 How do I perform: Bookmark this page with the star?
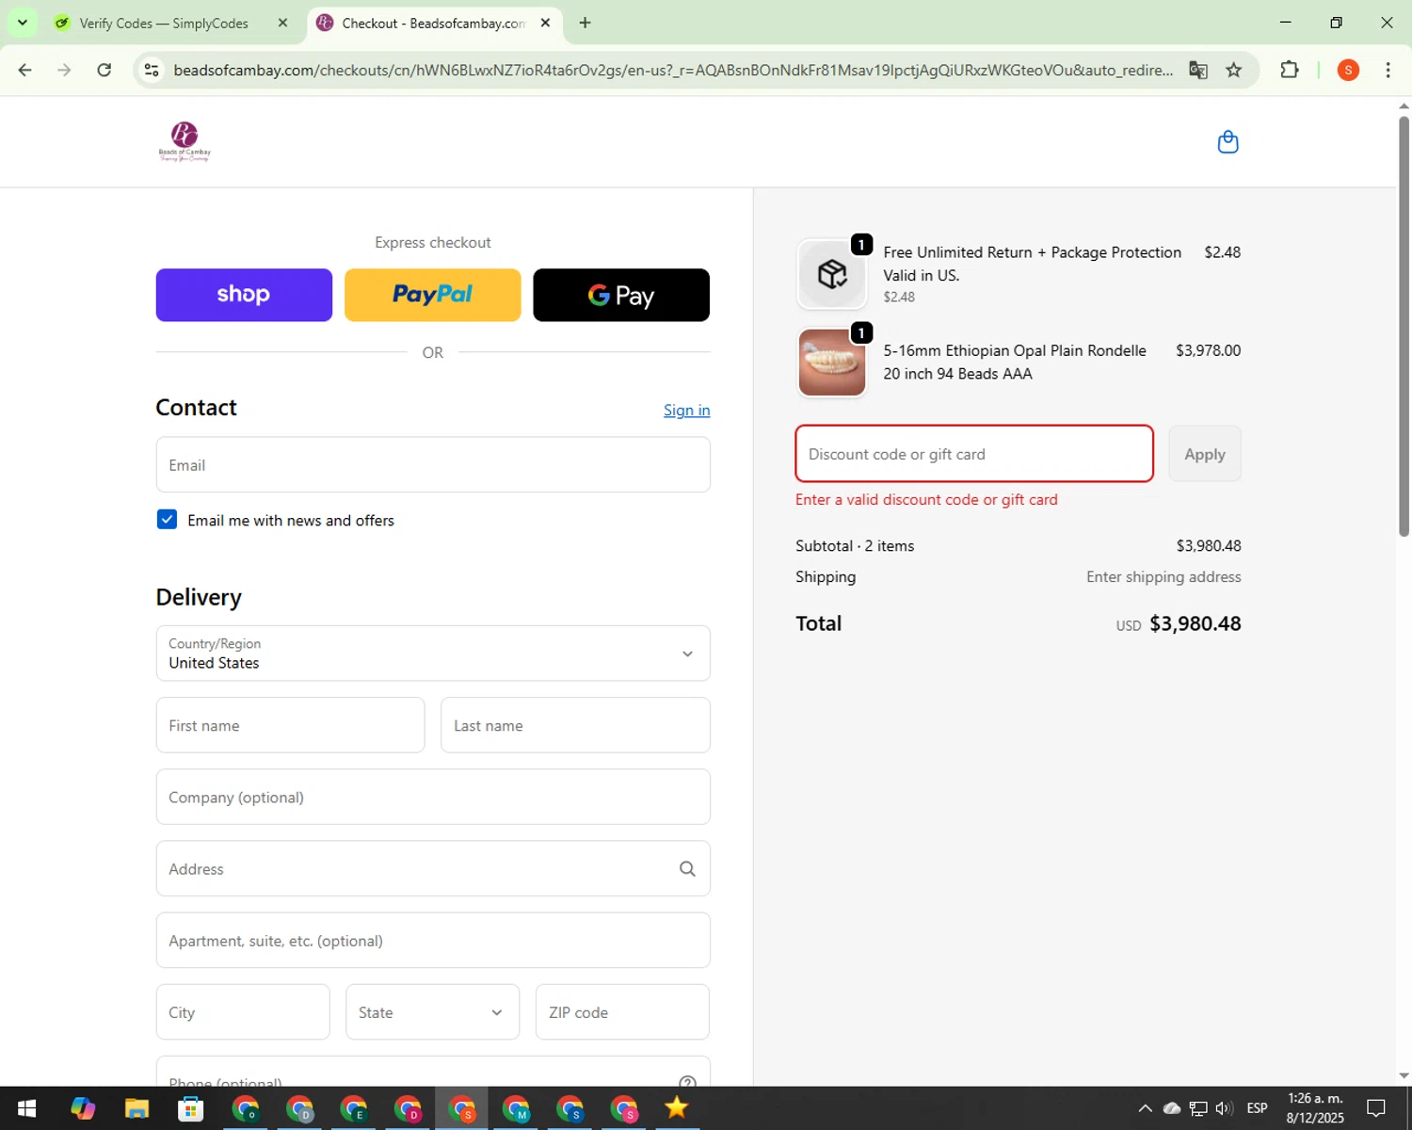(x=1233, y=70)
